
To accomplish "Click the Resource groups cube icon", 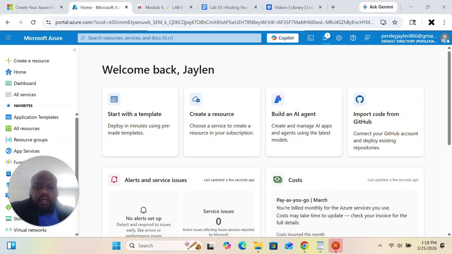I will pyautogui.click(x=8, y=140).
